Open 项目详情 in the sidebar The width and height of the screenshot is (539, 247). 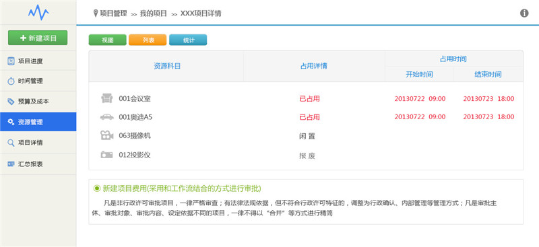(38, 143)
